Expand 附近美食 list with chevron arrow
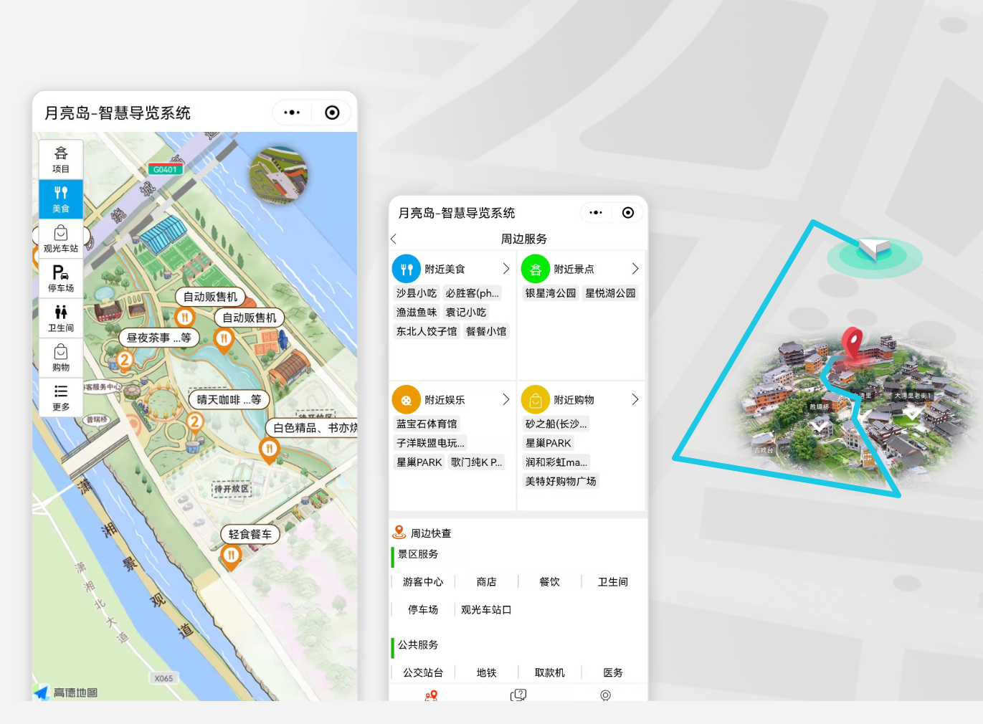 (505, 269)
